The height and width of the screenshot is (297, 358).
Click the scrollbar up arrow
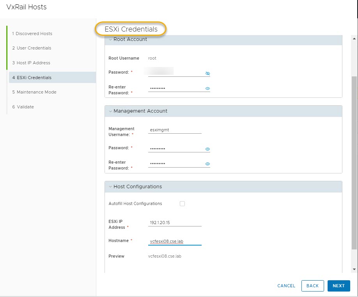click(x=354, y=39)
